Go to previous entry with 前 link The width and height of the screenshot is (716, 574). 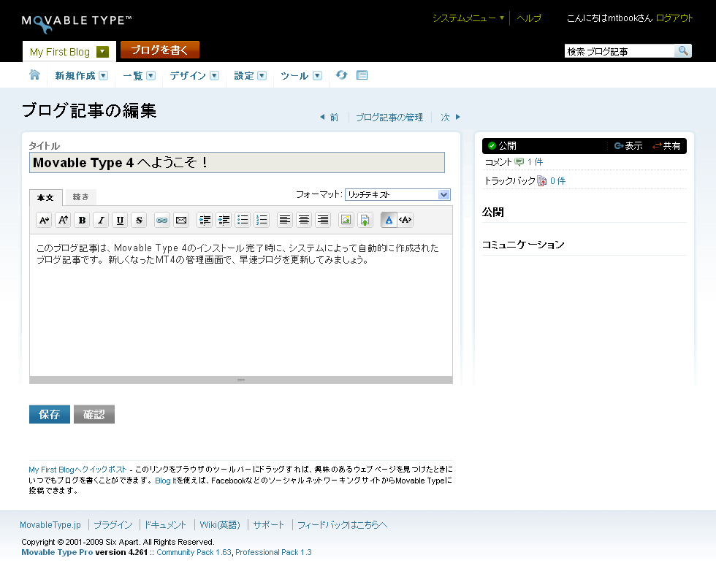coord(330,118)
